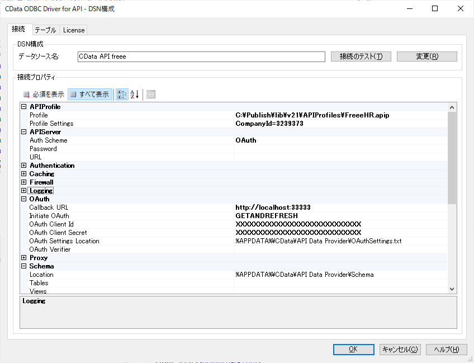Click the Proxy category label
This screenshot has width=474, height=363.
[x=39, y=258]
